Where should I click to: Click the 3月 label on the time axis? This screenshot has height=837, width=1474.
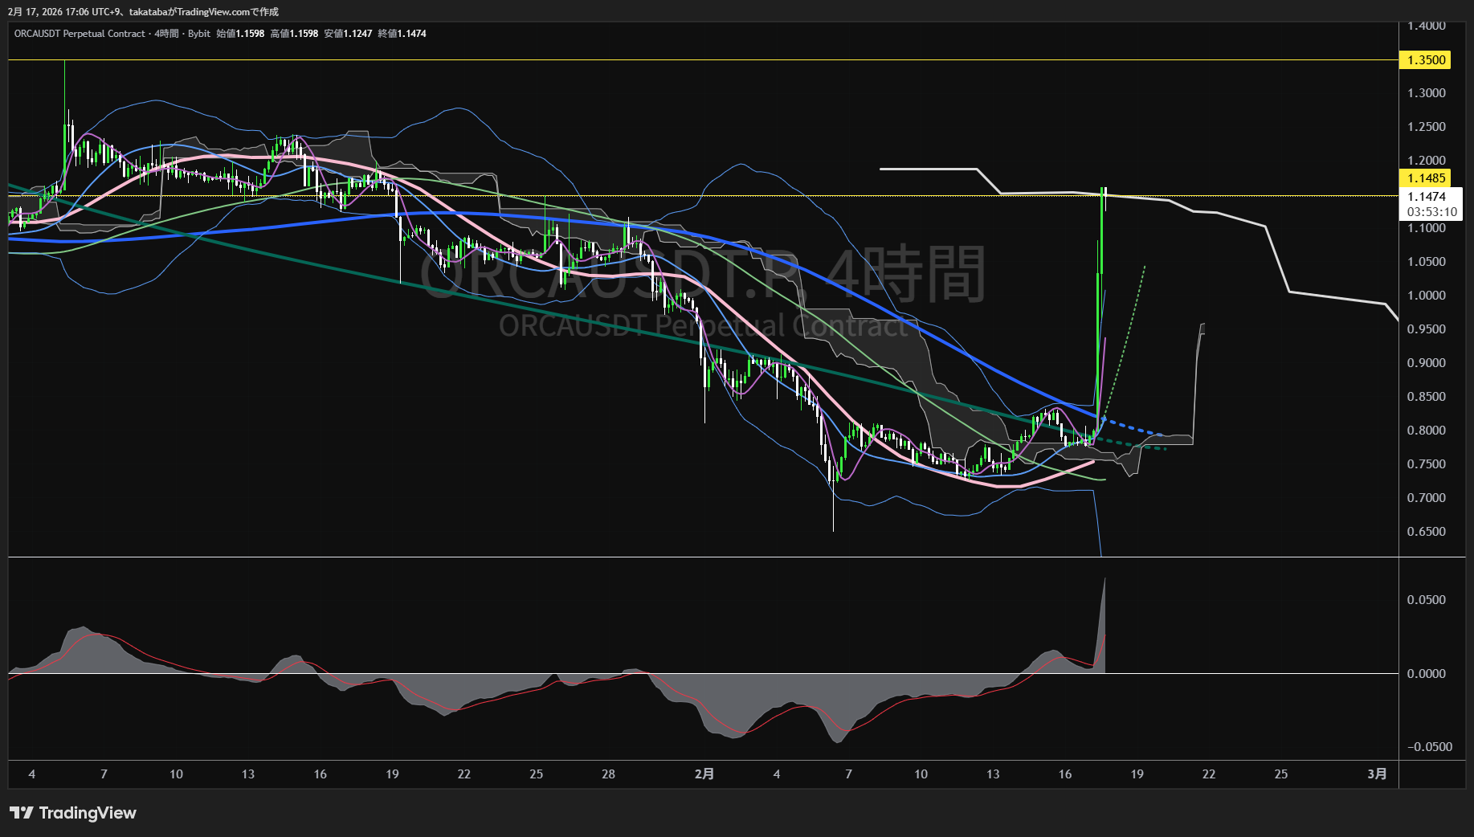coord(1376,774)
